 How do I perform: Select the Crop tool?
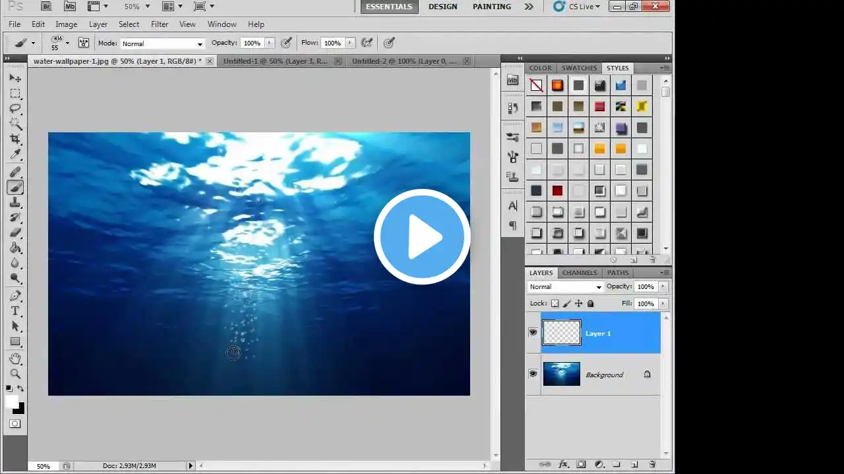[15, 140]
